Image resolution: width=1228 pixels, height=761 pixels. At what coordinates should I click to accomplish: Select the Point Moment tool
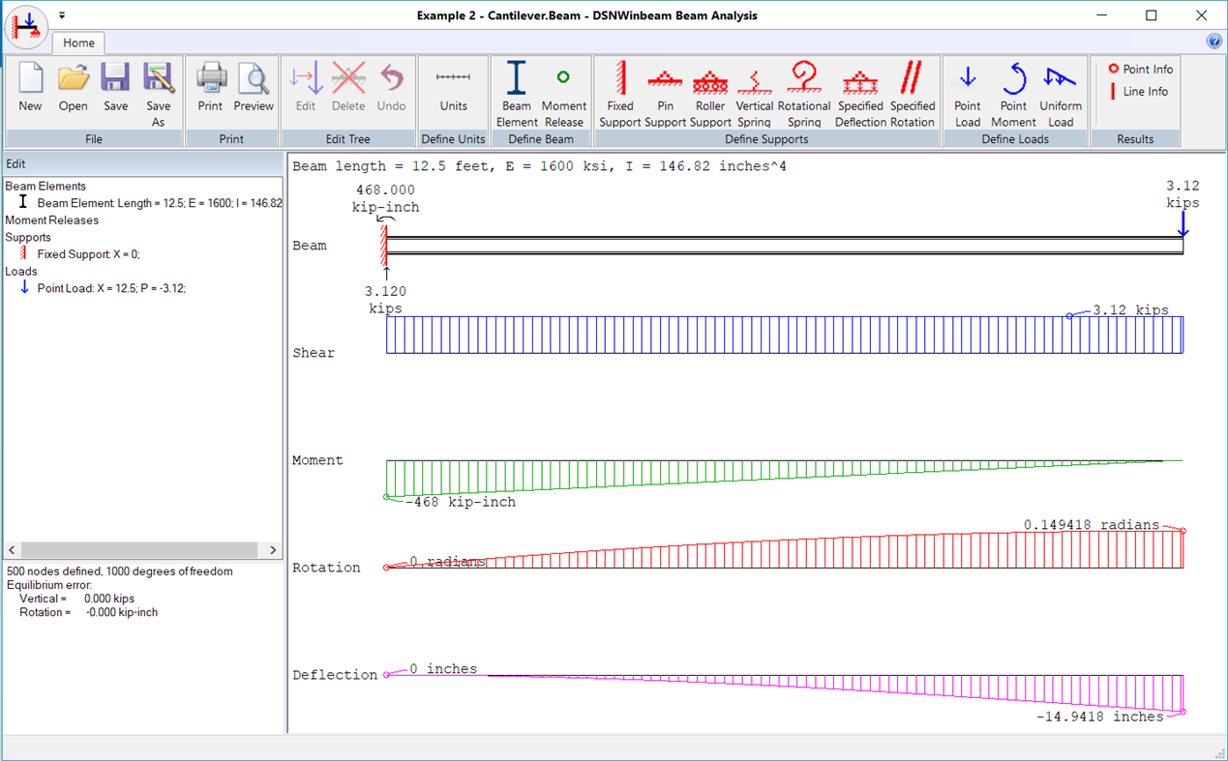[1013, 92]
